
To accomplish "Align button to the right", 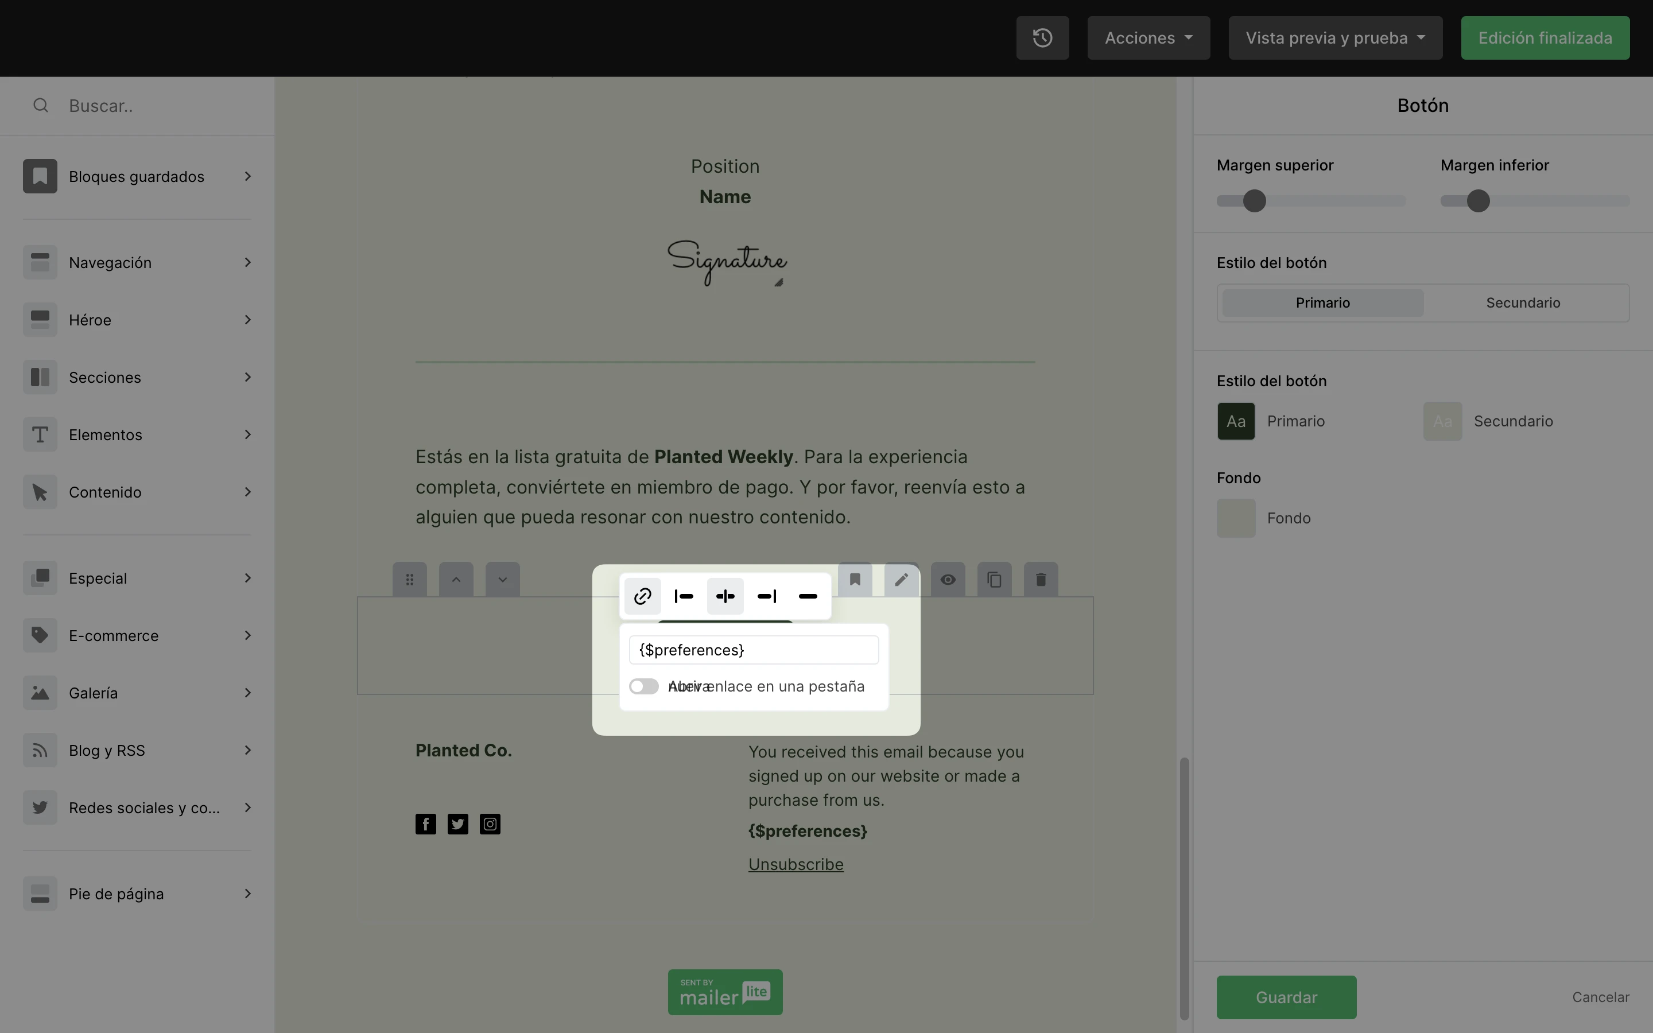I will click(766, 596).
